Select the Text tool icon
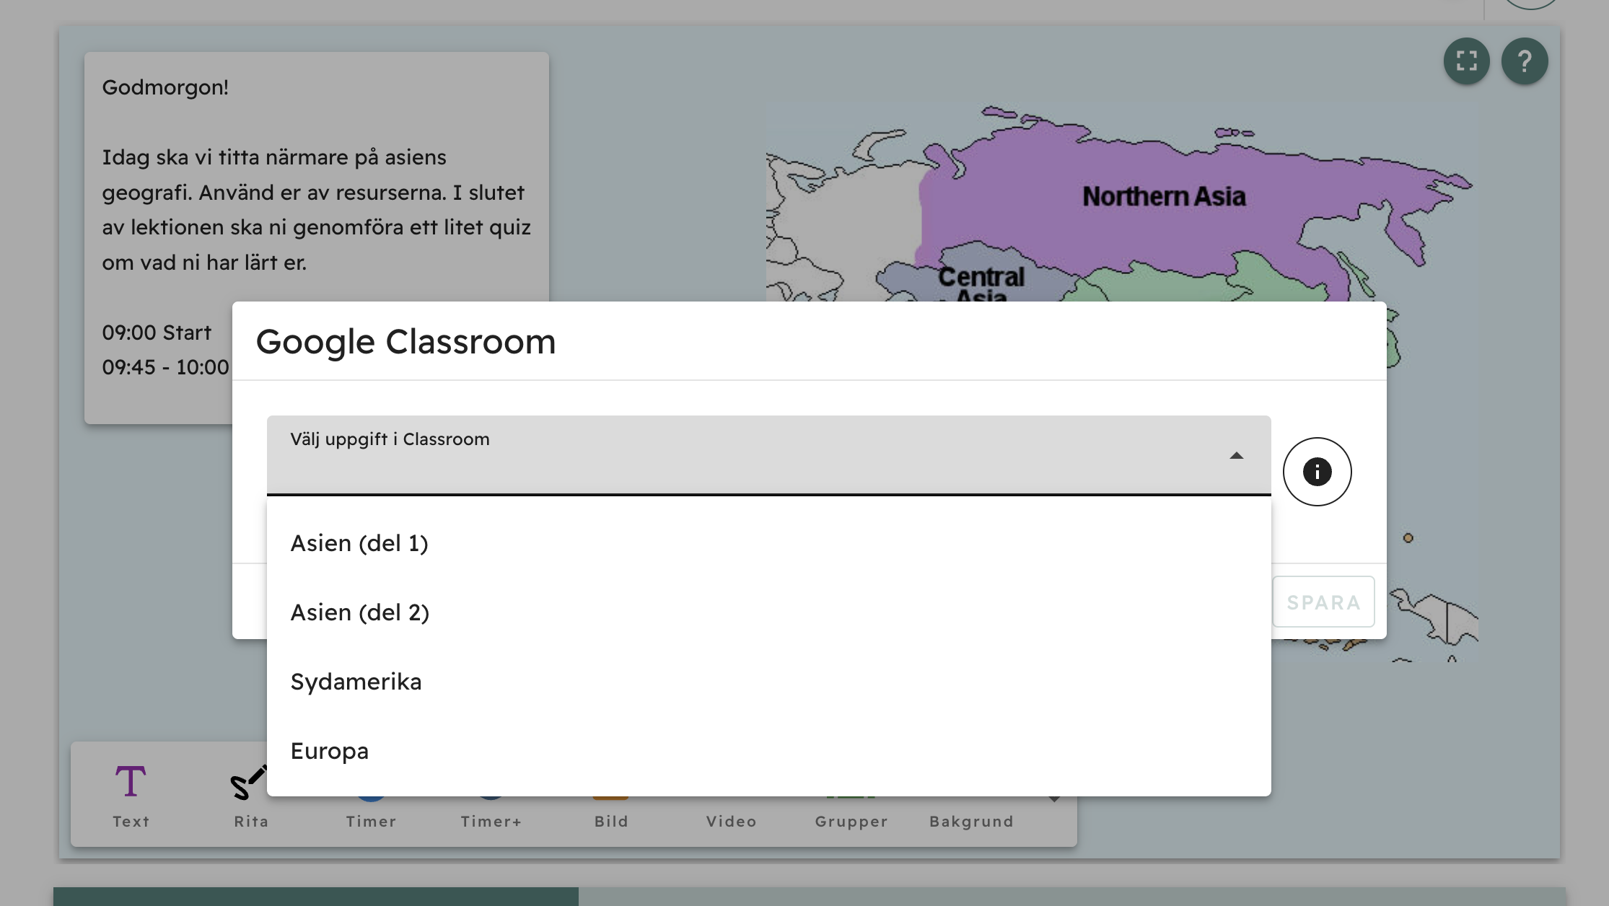This screenshot has width=1609, height=906. tap(131, 783)
